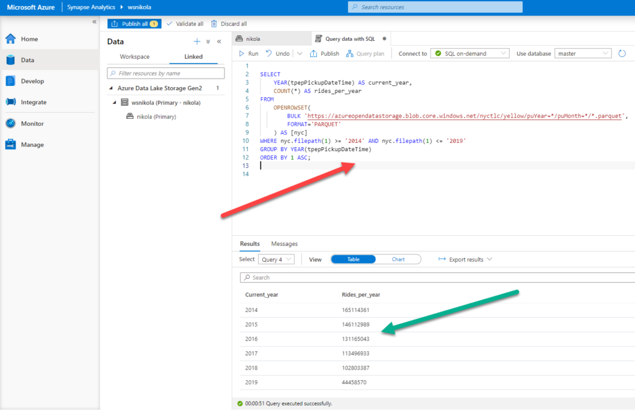
Task: Click Microsoft Azure logo text
Action: [x=31, y=7]
